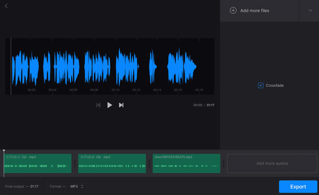Select the Ours1591252155275.mp3 clip
The width and height of the screenshot is (319, 195).
tap(186, 163)
